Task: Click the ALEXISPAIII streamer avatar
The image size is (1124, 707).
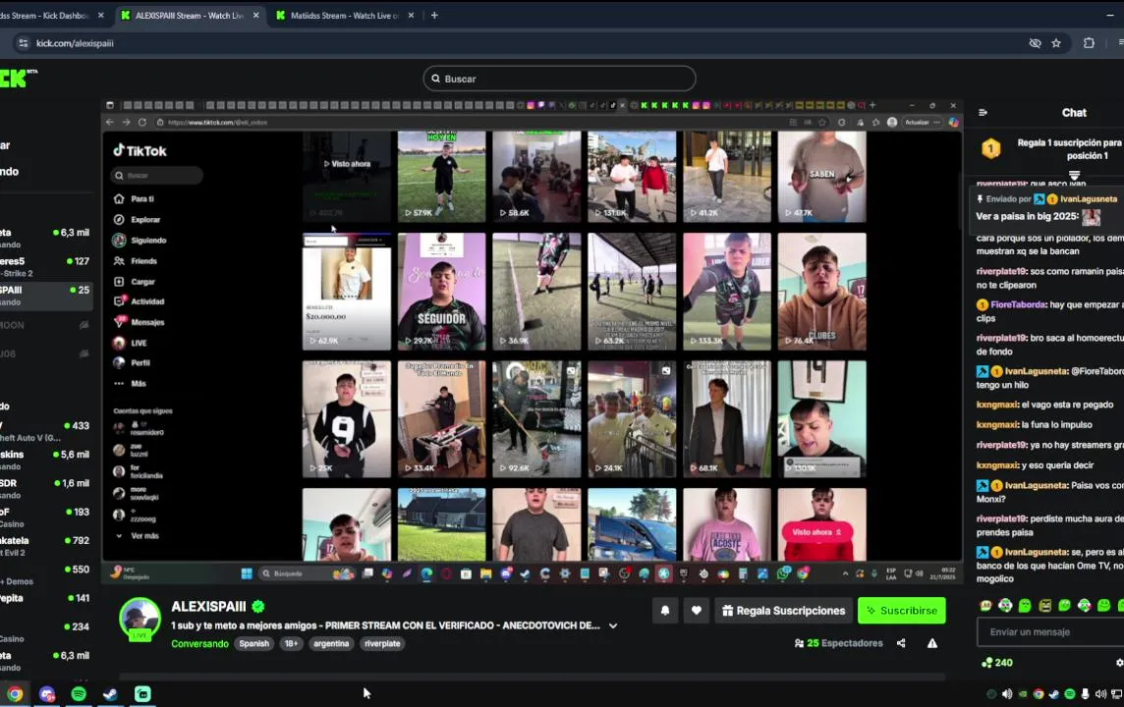Action: coord(140,619)
